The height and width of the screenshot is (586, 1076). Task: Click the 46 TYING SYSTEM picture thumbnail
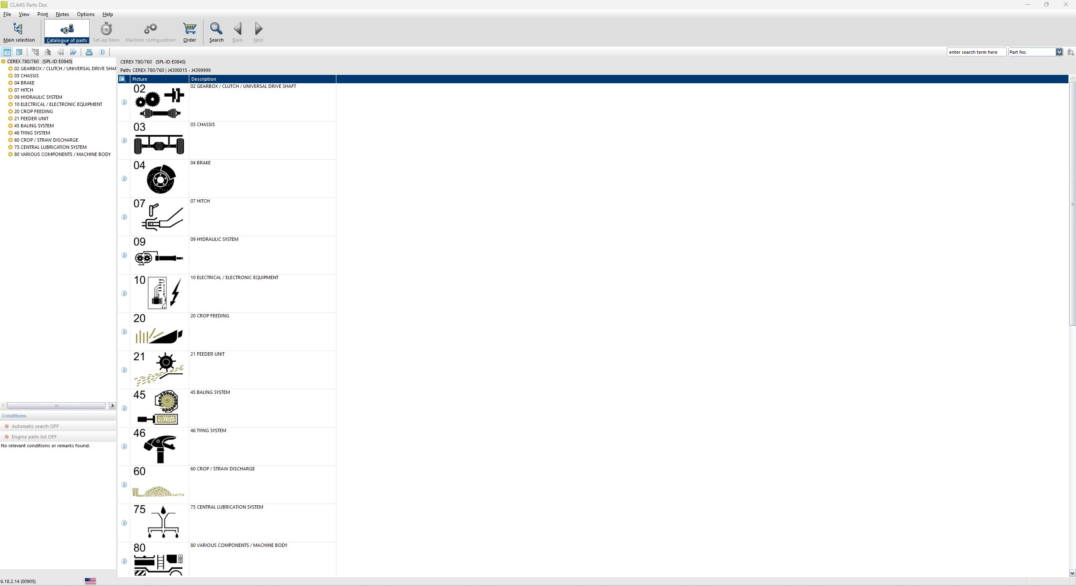pos(159,446)
